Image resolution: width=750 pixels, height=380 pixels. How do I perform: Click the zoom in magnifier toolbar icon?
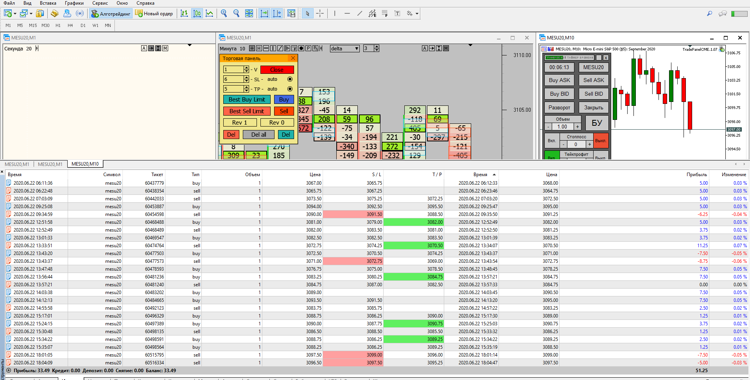pos(224,14)
